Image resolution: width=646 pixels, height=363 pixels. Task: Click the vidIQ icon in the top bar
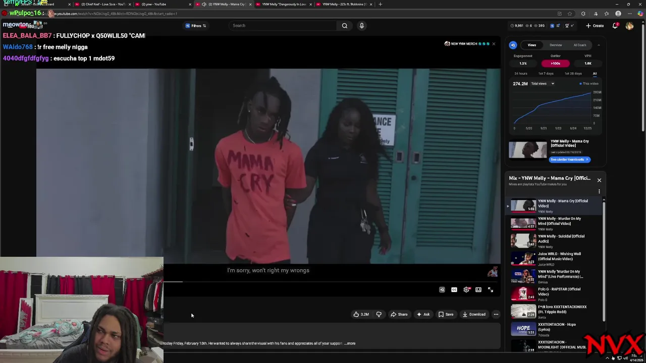552,26
